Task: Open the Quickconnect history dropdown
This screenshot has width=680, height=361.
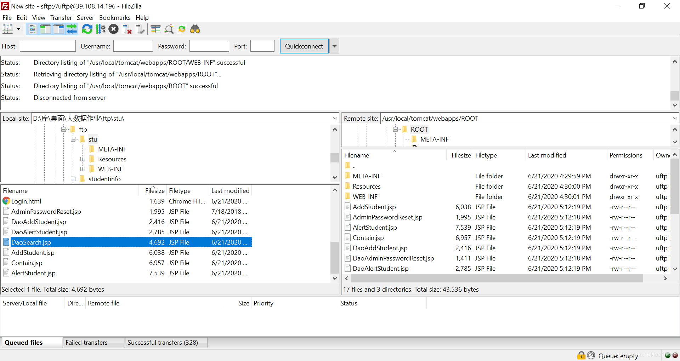Action: (334, 46)
